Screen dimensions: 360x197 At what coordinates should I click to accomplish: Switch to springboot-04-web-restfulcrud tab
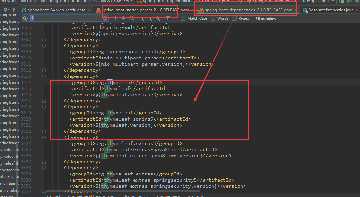click(x=54, y=10)
